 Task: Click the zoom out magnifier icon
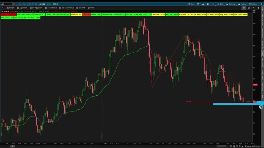tap(231, 146)
